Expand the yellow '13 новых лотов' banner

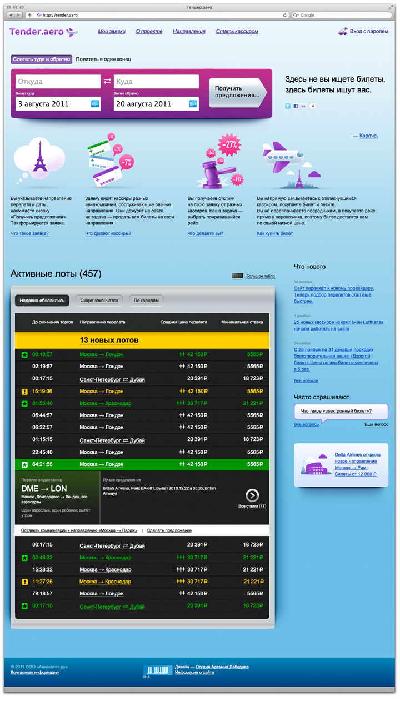pos(142,340)
